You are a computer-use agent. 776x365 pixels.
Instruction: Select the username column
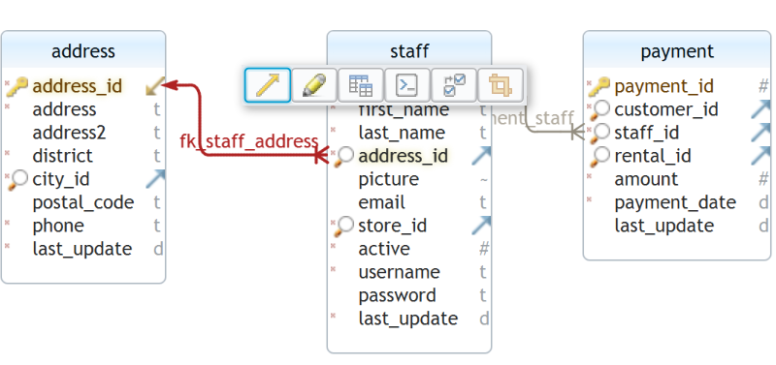(x=399, y=272)
